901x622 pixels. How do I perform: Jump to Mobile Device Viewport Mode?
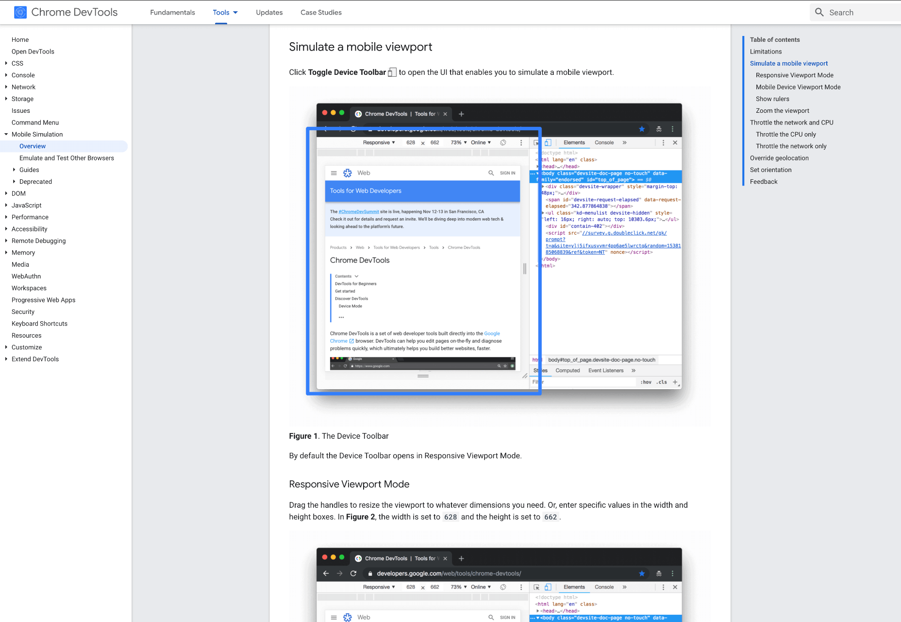798,87
